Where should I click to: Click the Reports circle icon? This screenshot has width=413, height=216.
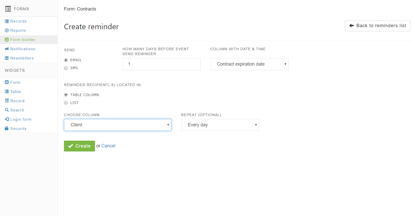(7, 30)
